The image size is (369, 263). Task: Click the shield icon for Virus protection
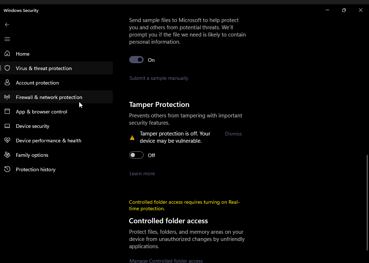7,68
